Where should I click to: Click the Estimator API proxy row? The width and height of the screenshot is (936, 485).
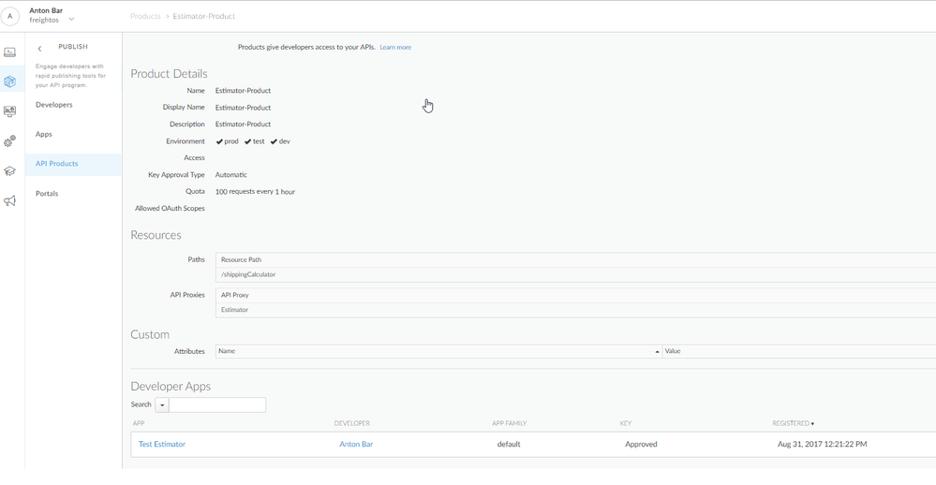234,310
